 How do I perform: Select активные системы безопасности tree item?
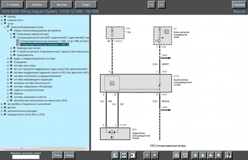coord(32,83)
